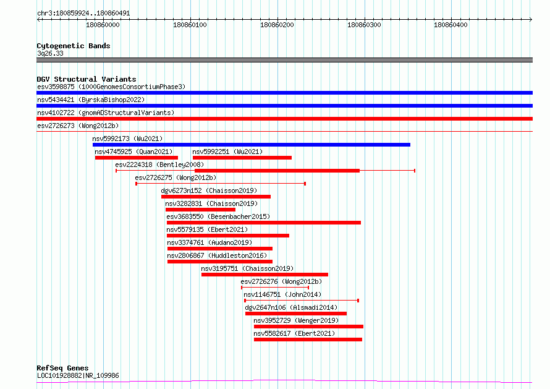Click the 180860000 ruler position label
This screenshot has height=389, width=550.
(x=103, y=25)
